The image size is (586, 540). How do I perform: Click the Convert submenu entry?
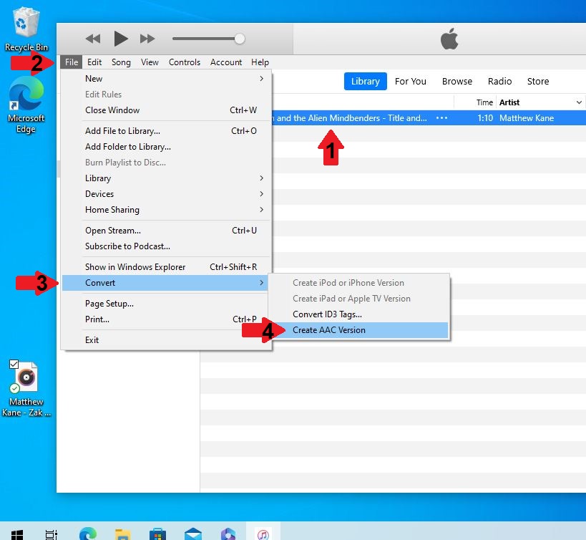pos(166,283)
